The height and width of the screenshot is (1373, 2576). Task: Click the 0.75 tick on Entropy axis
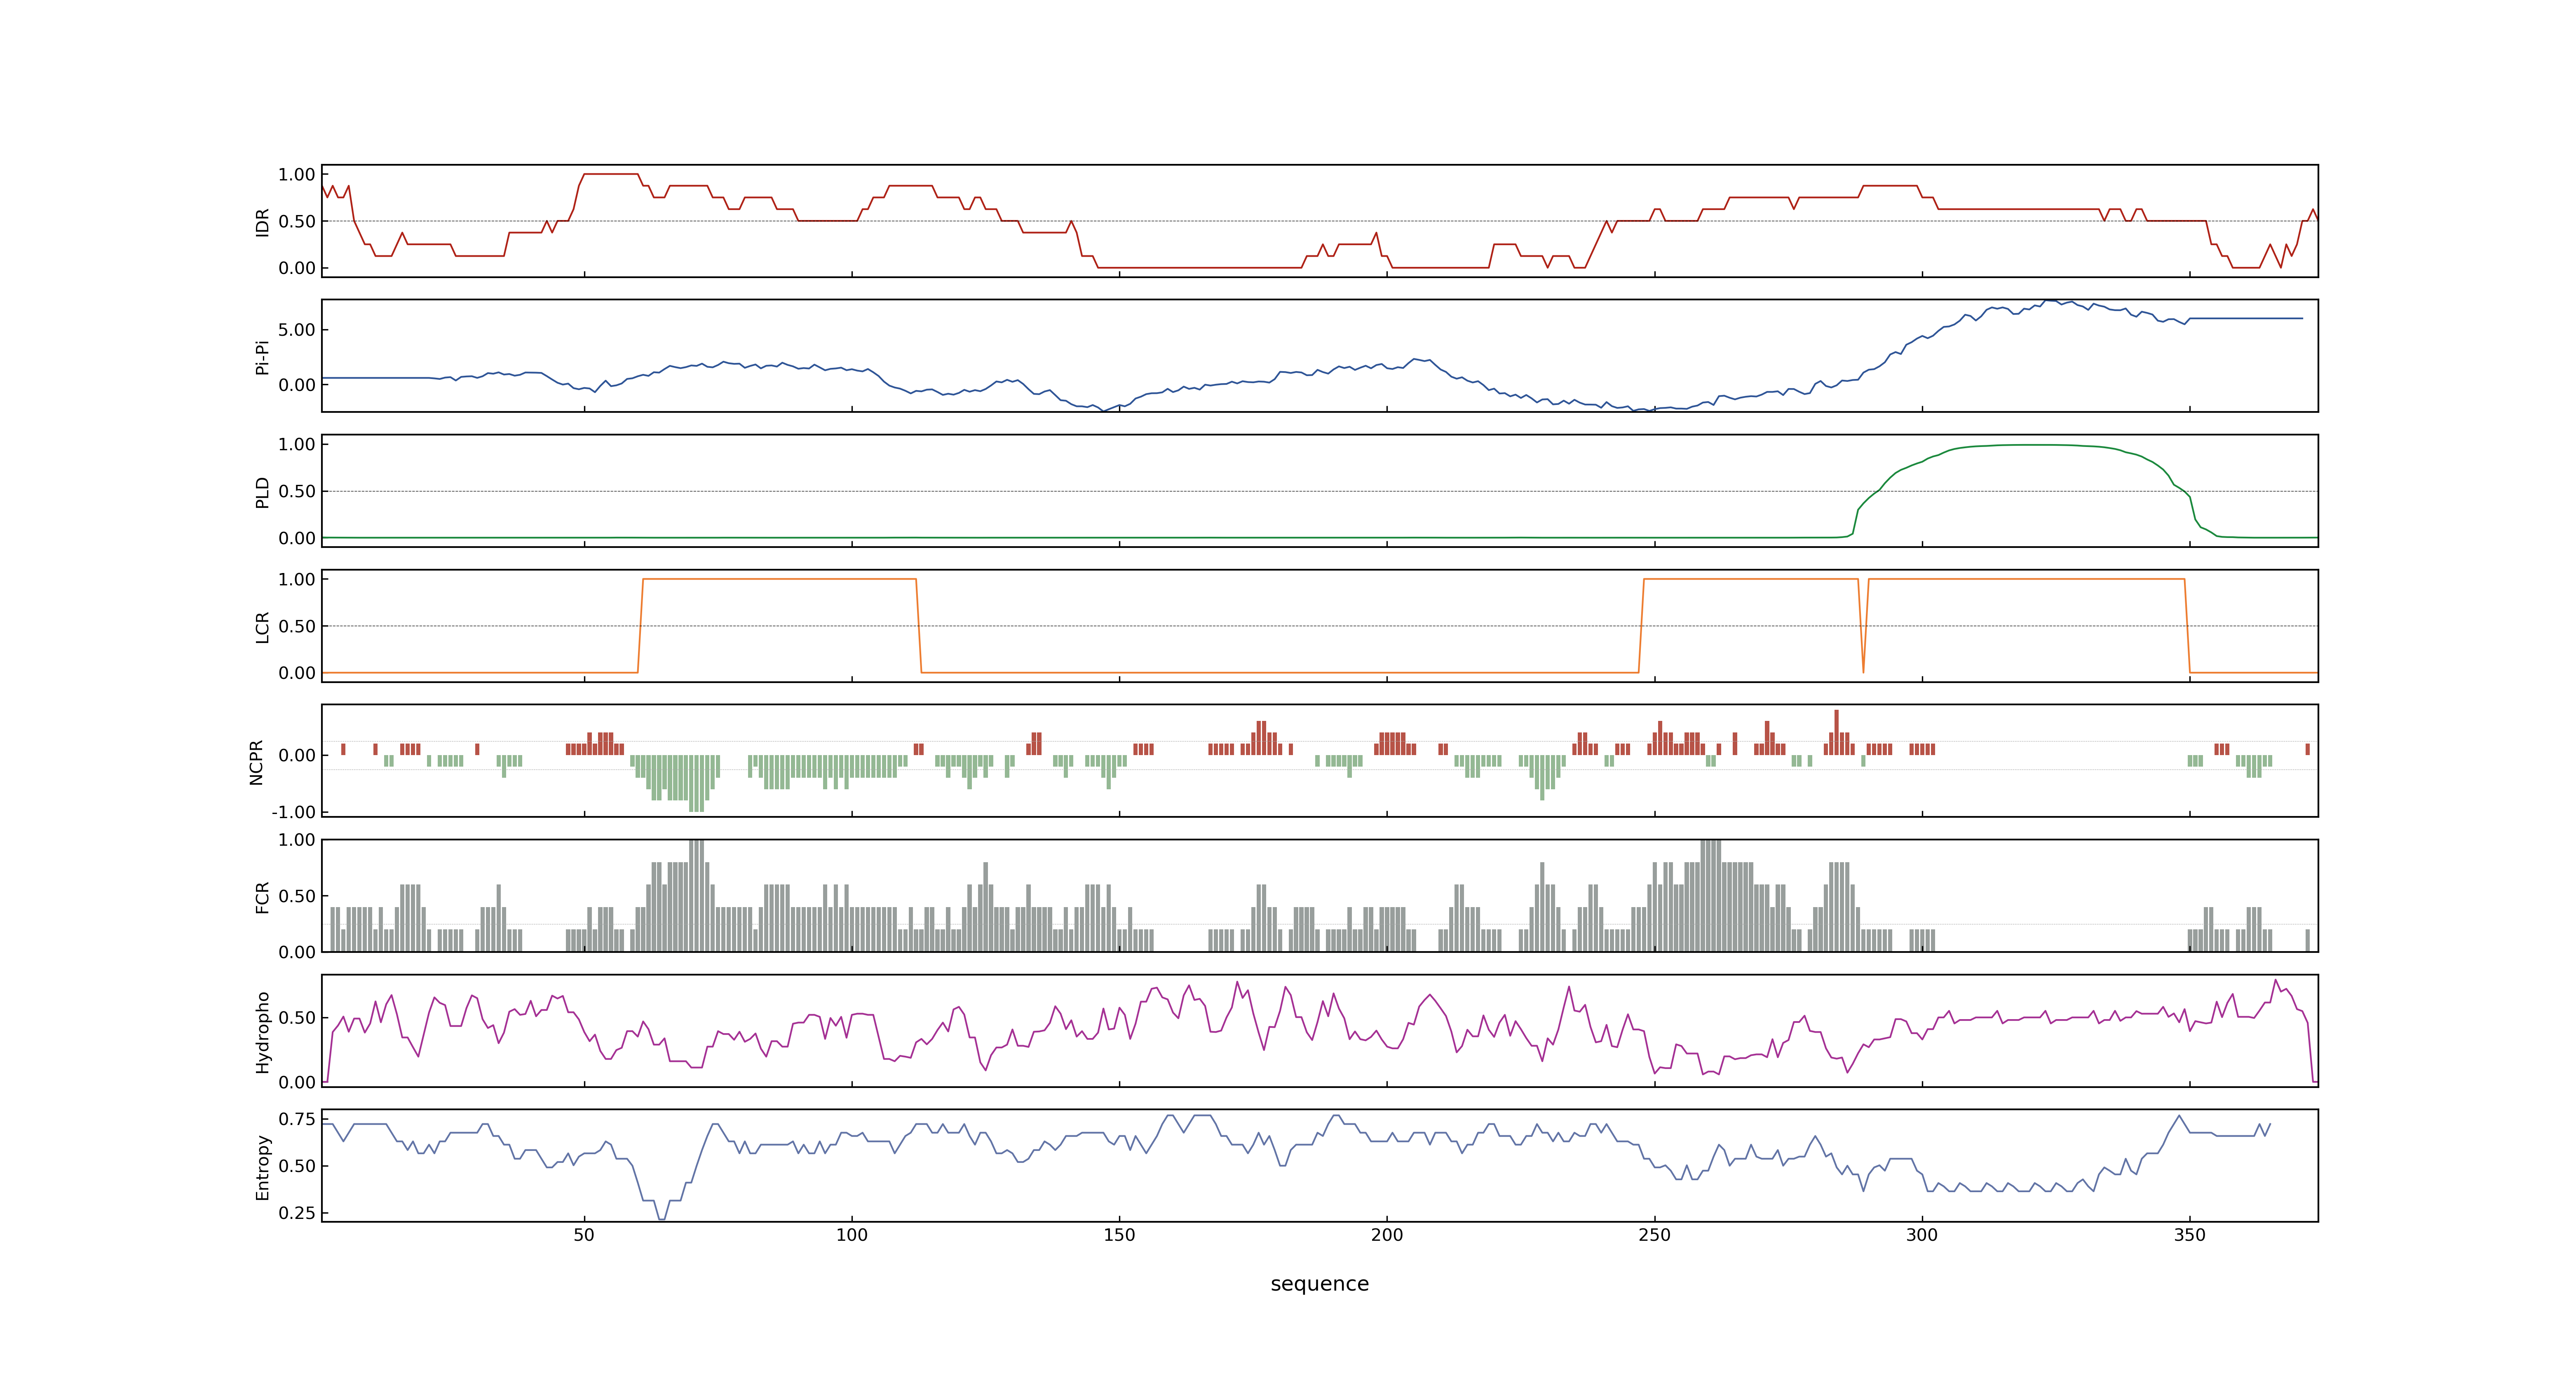click(x=297, y=1119)
